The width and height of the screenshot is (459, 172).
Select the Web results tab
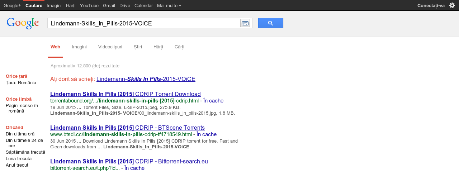[55, 47]
